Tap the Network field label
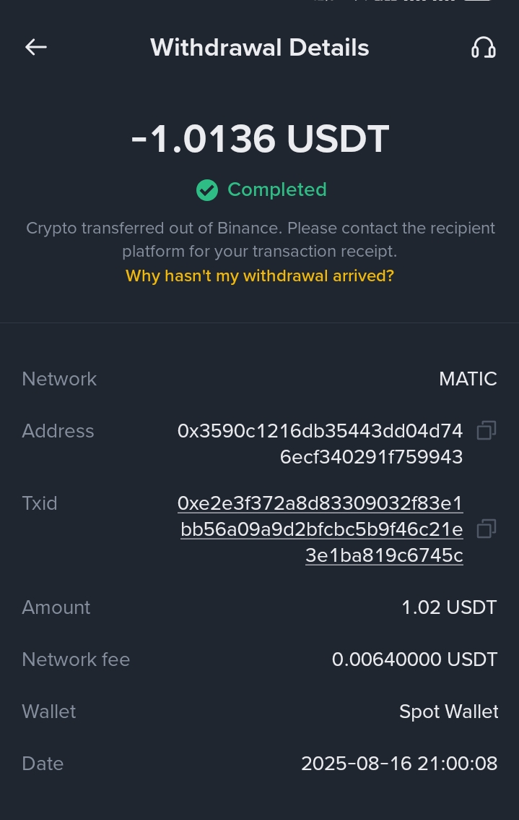This screenshot has width=519, height=820. pyautogui.click(x=59, y=379)
